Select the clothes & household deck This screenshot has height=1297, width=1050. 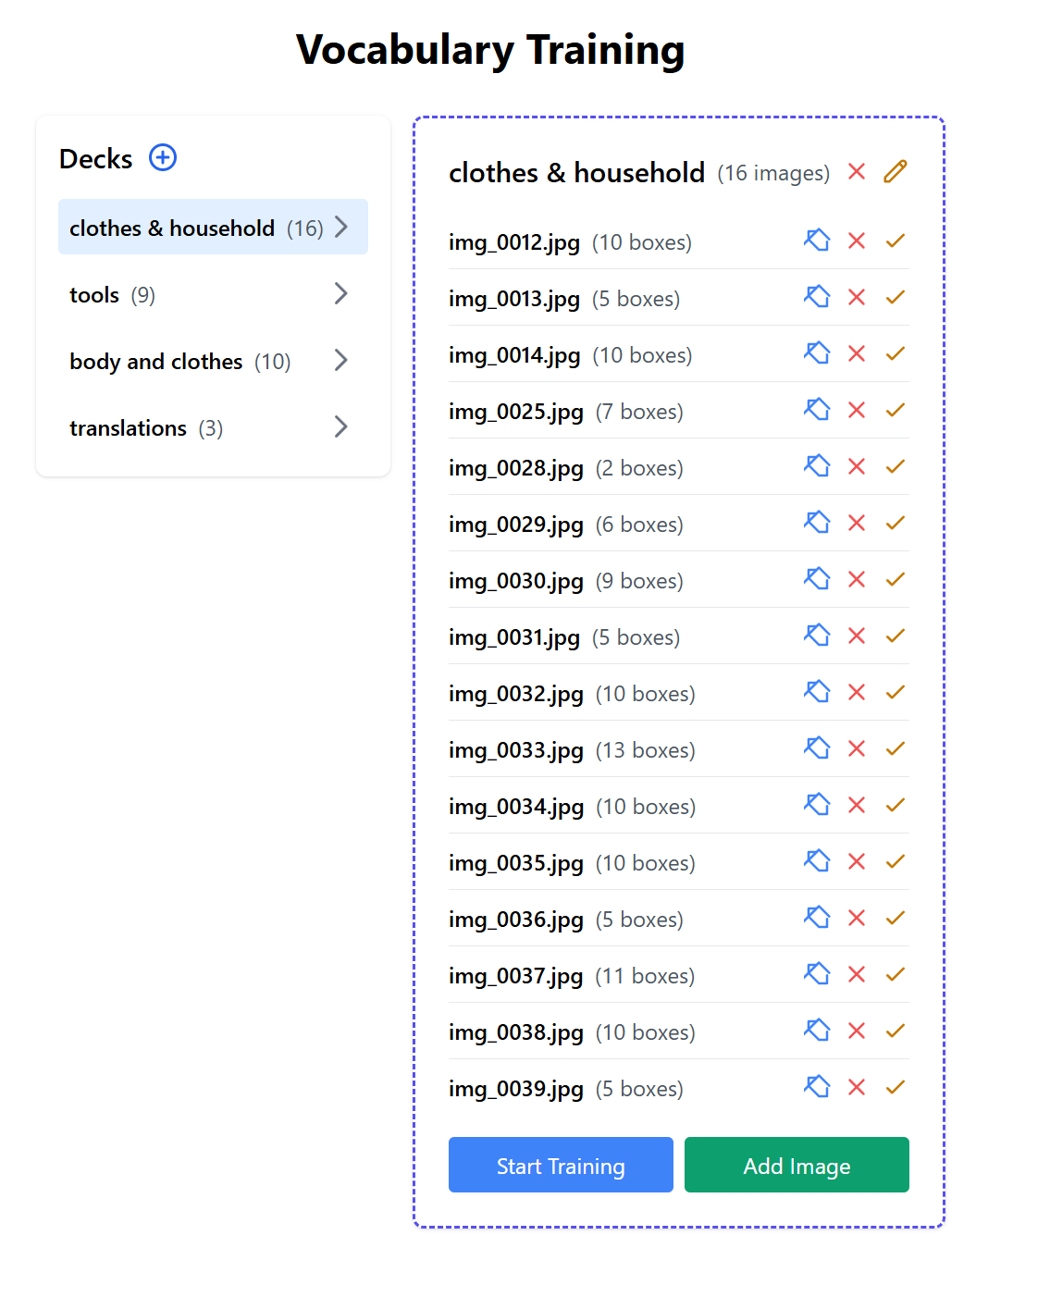173,228
